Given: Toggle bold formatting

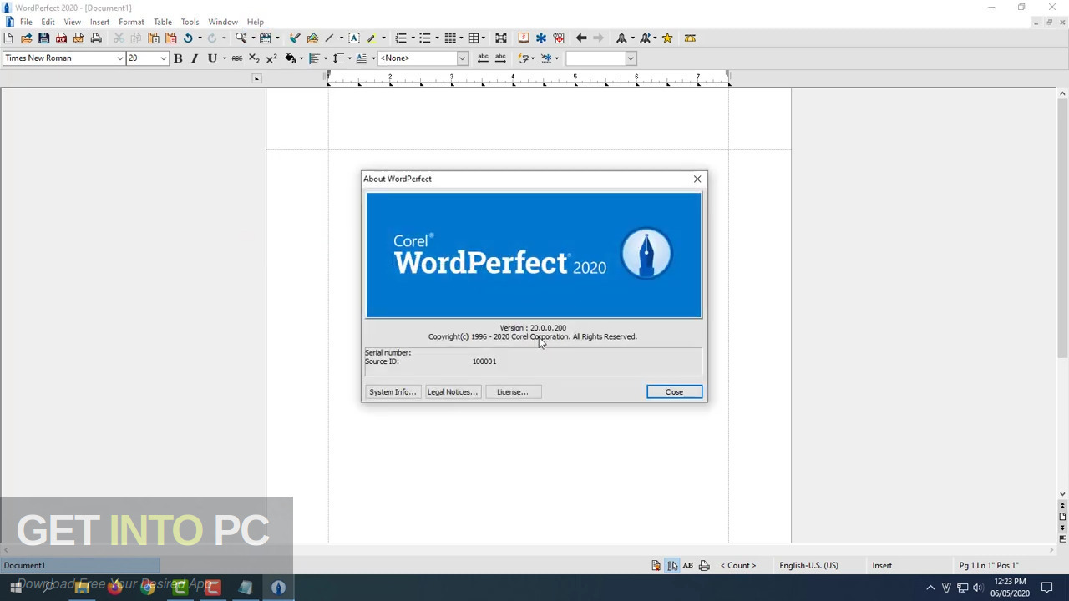Looking at the screenshot, I should click(178, 58).
